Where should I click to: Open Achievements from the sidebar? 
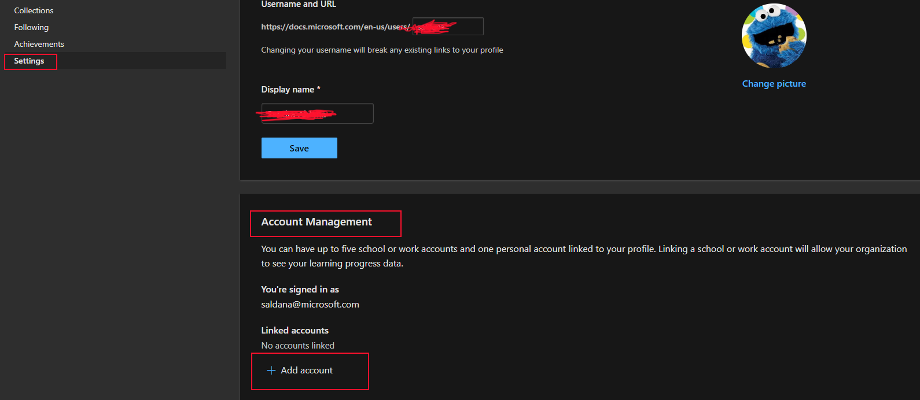(39, 44)
